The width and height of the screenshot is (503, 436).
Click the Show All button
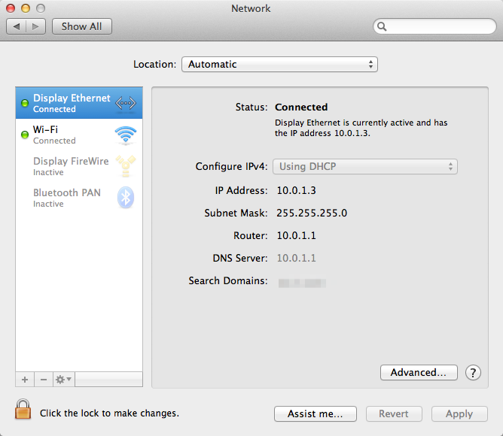(82, 26)
